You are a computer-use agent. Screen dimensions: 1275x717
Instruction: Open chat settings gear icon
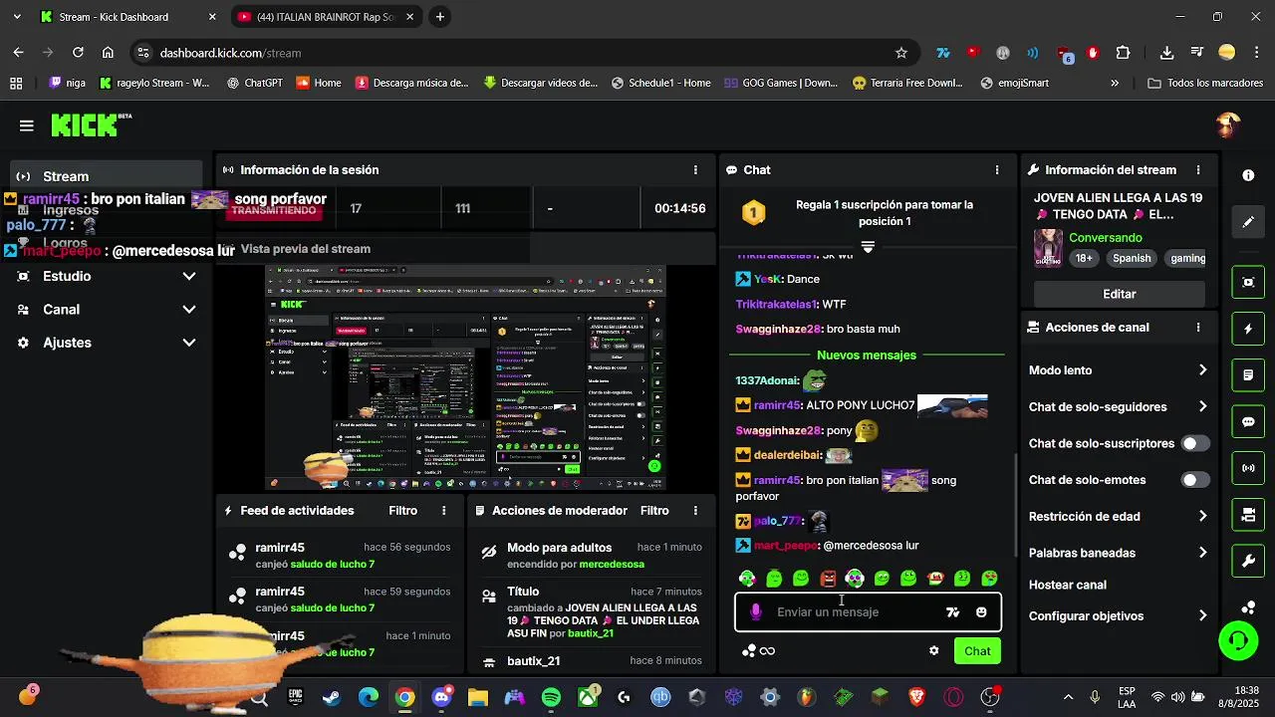tap(934, 651)
